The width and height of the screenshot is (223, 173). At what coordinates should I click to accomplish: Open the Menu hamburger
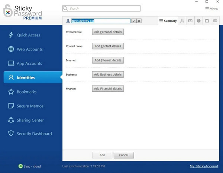(x=211, y=9)
